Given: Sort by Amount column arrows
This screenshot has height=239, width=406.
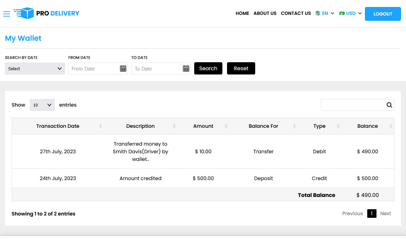Looking at the screenshot, I should coord(226,126).
